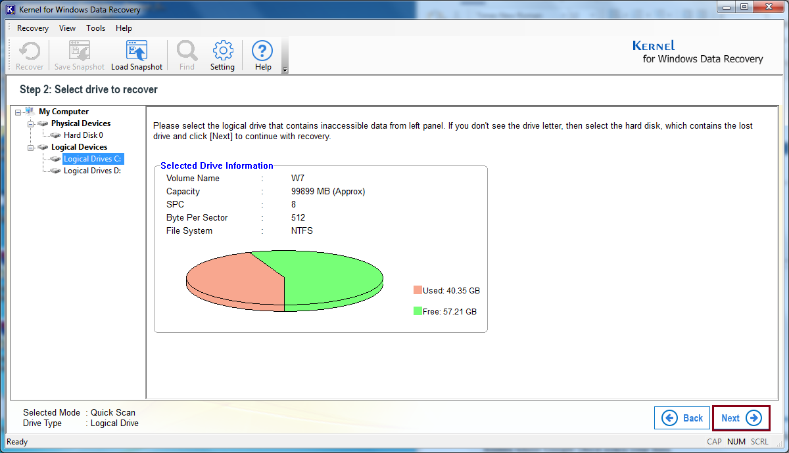Image resolution: width=789 pixels, height=453 pixels.
Task: Click the File System value NTFS
Action: pos(302,231)
